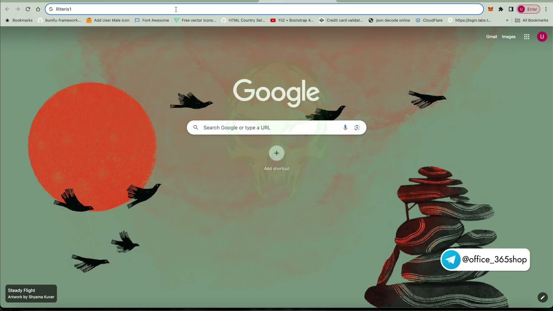The width and height of the screenshot is (553, 311).
Task: Open the CloudFlare bookmark
Action: (429, 20)
